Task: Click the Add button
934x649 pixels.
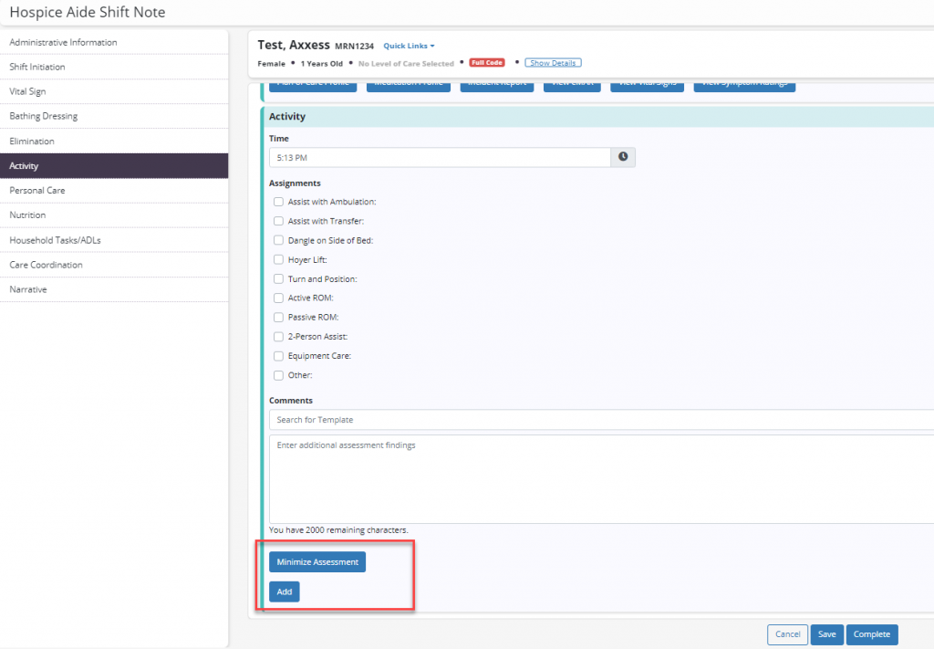Action: pyautogui.click(x=284, y=591)
